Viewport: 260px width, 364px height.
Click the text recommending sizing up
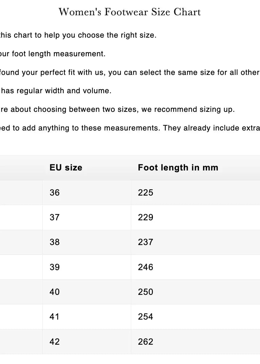117,109
